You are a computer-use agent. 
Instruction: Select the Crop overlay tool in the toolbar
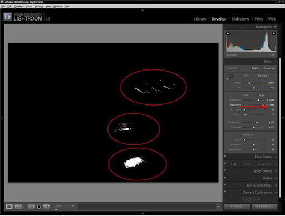tap(31, 207)
